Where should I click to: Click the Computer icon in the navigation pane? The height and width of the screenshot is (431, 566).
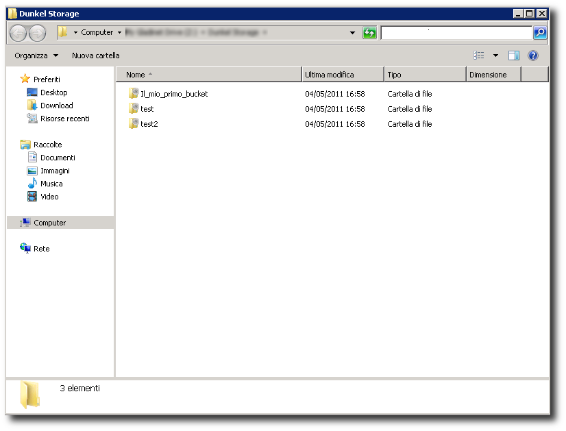click(25, 223)
